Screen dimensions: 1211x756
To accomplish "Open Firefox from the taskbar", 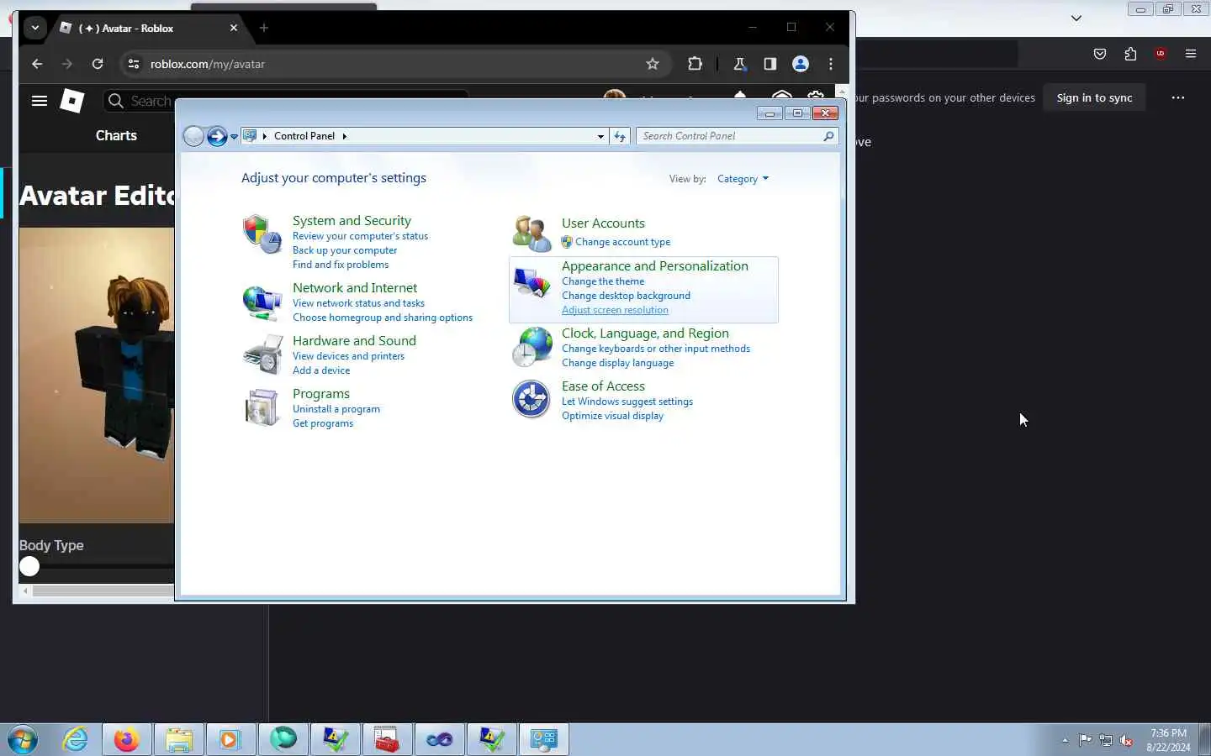I will click(127, 740).
